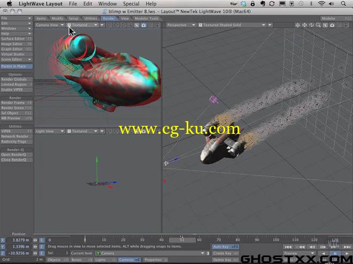Switch to the Modeler Tools tab
This screenshot has height=264, width=353.
point(147,19)
